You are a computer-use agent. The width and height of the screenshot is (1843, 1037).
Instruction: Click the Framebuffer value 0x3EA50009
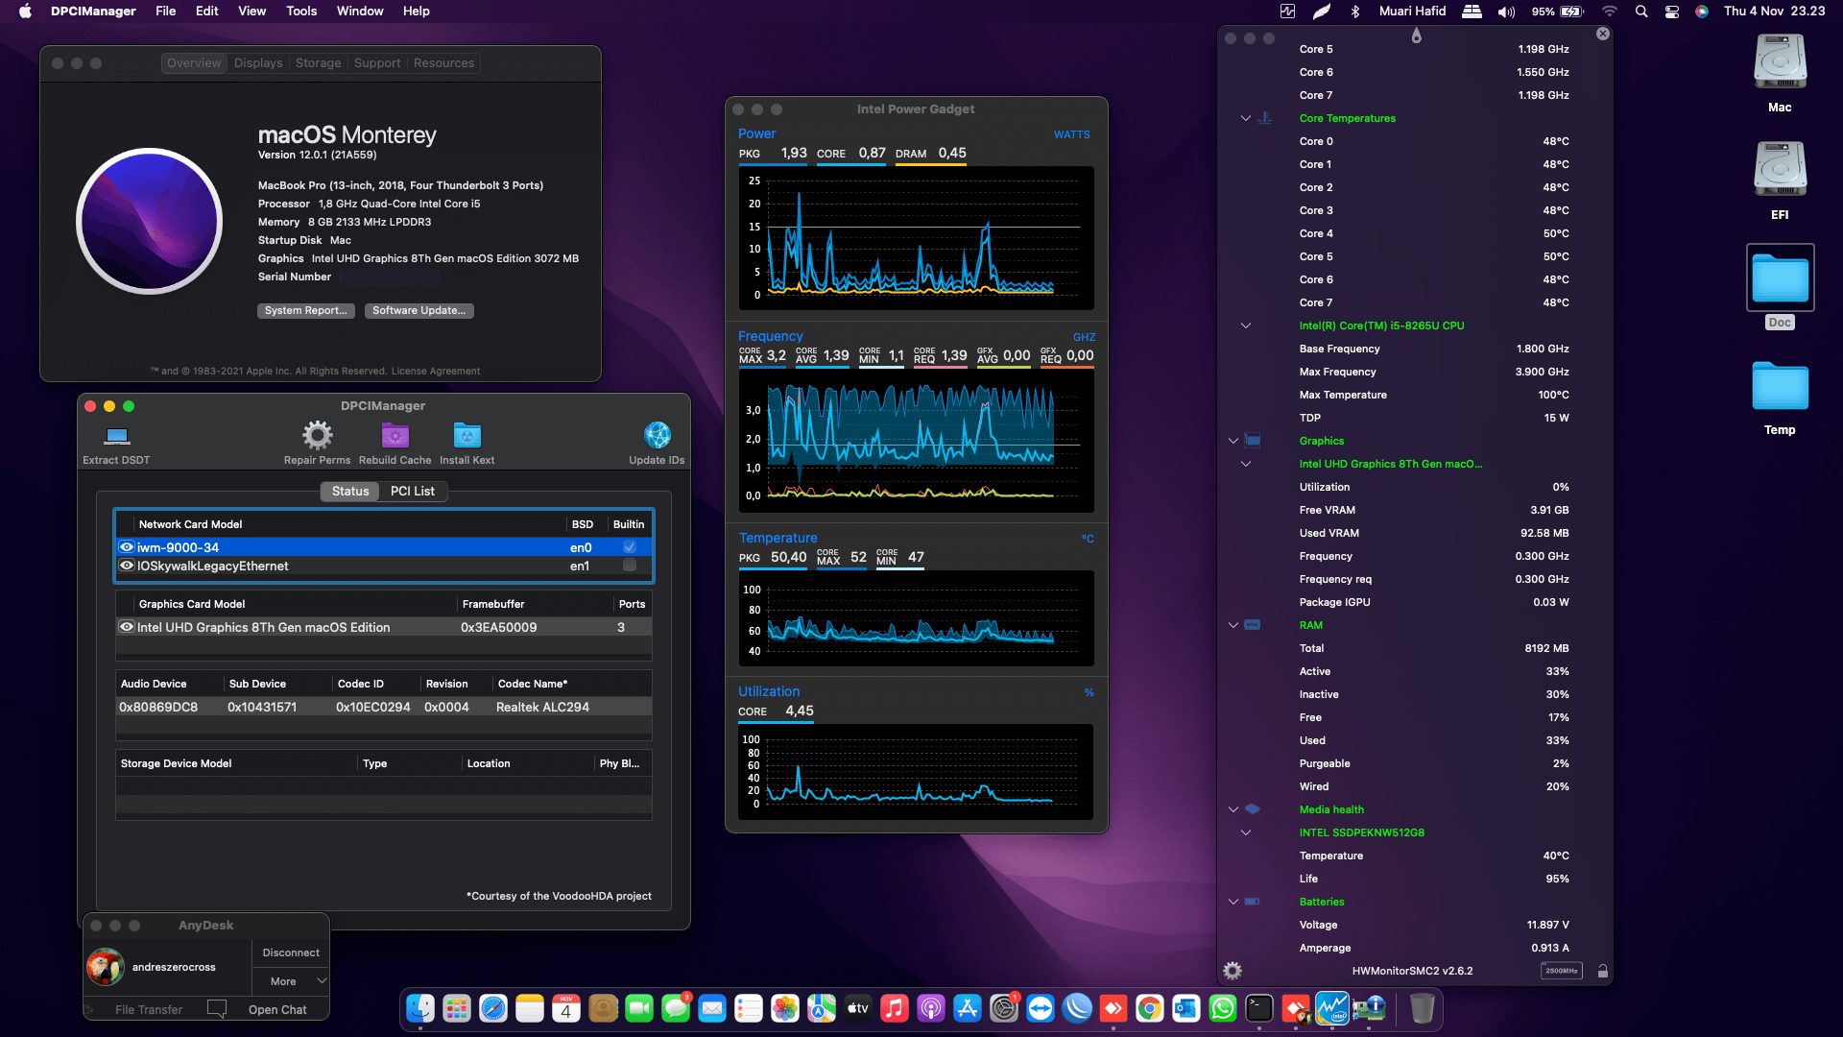coord(498,627)
